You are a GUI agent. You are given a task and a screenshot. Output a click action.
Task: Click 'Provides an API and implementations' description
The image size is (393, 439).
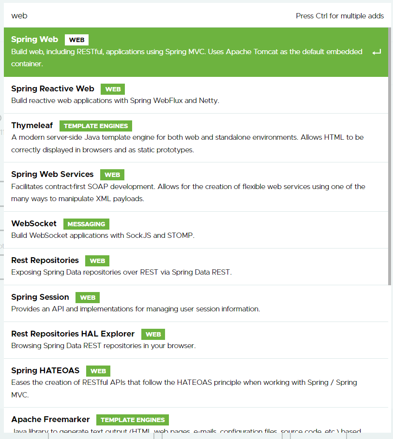pyautogui.click(x=136, y=309)
